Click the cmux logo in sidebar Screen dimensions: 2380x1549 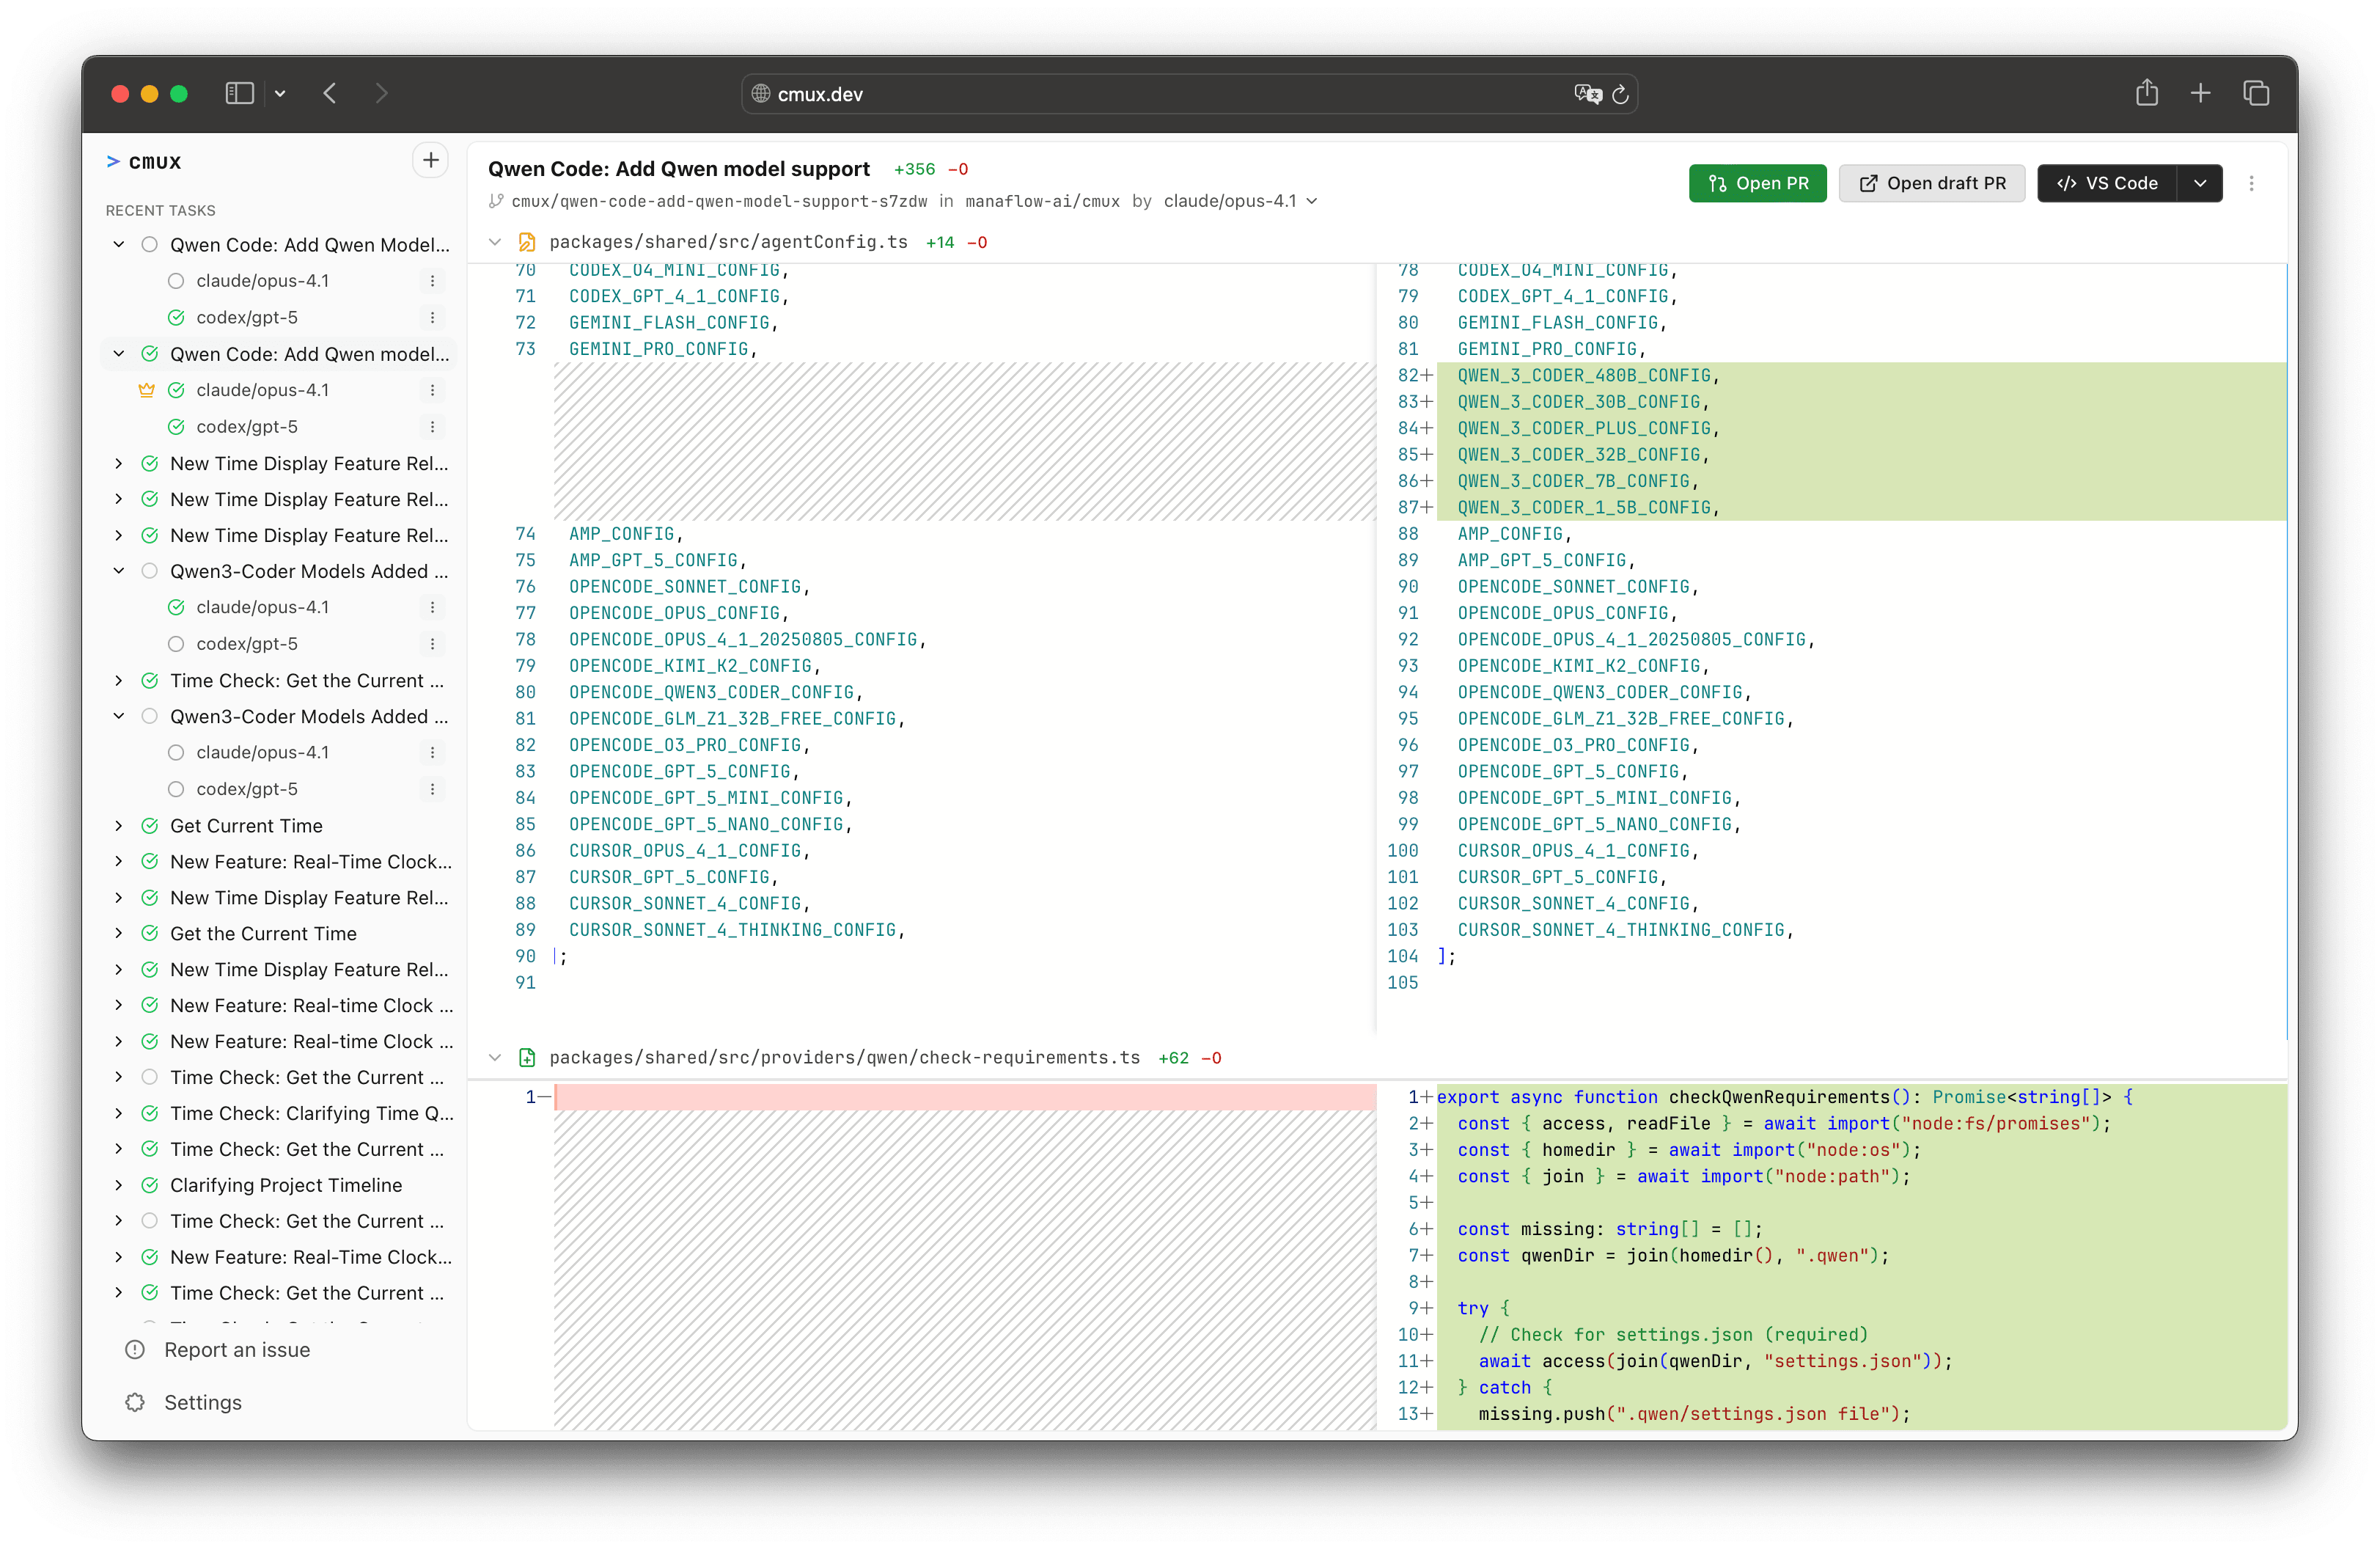pos(144,162)
